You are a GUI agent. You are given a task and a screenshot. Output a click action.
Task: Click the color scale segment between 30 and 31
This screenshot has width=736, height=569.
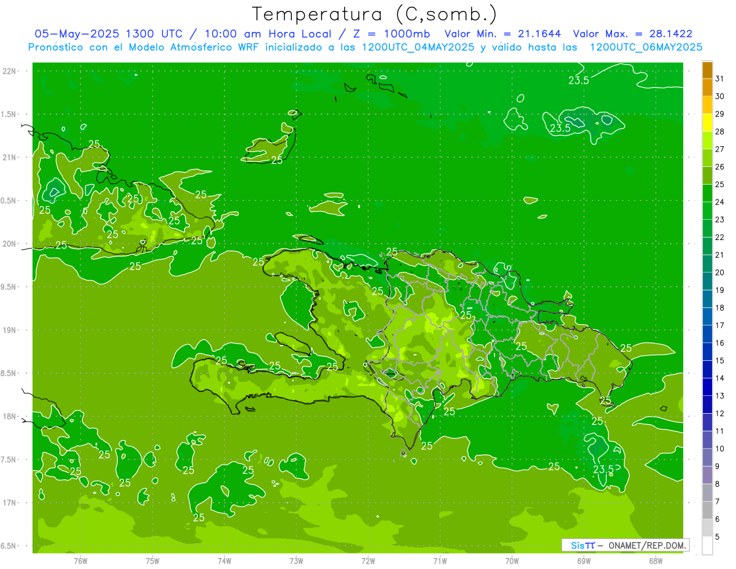click(707, 88)
